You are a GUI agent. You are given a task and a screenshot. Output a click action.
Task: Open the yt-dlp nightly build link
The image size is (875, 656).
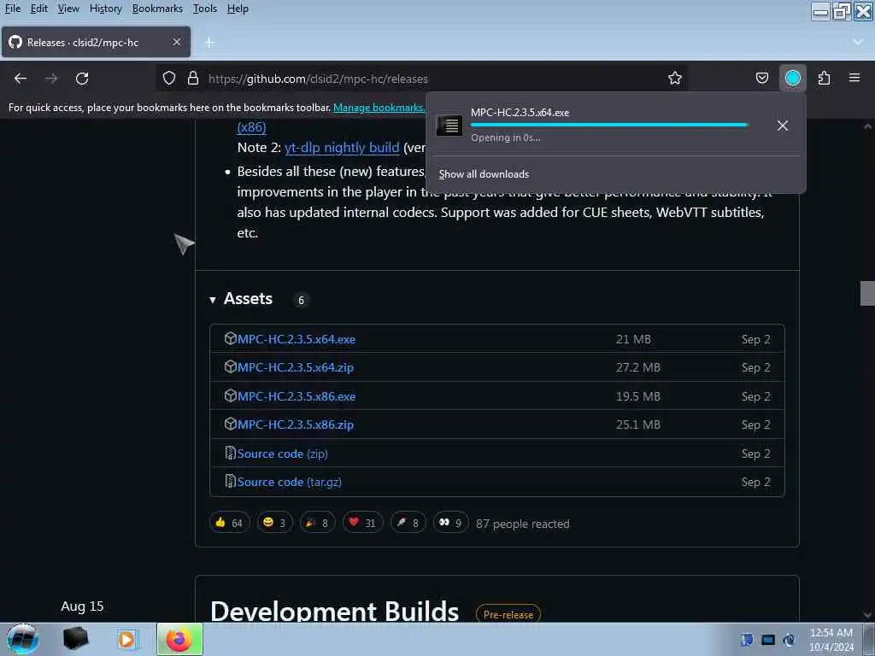(342, 148)
